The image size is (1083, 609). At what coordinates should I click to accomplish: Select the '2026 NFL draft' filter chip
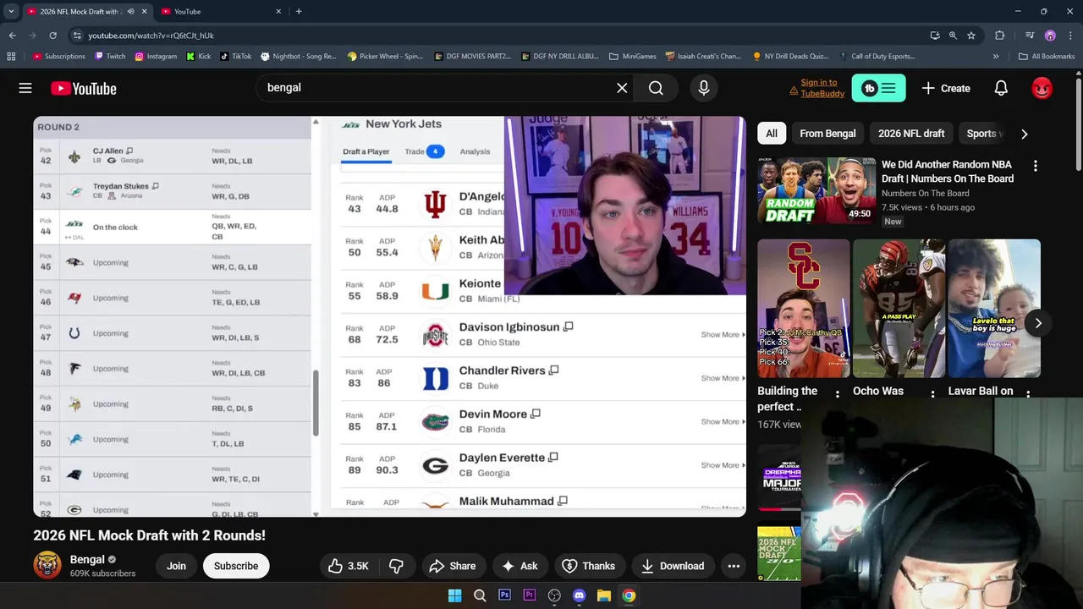pyautogui.click(x=911, y=134)
